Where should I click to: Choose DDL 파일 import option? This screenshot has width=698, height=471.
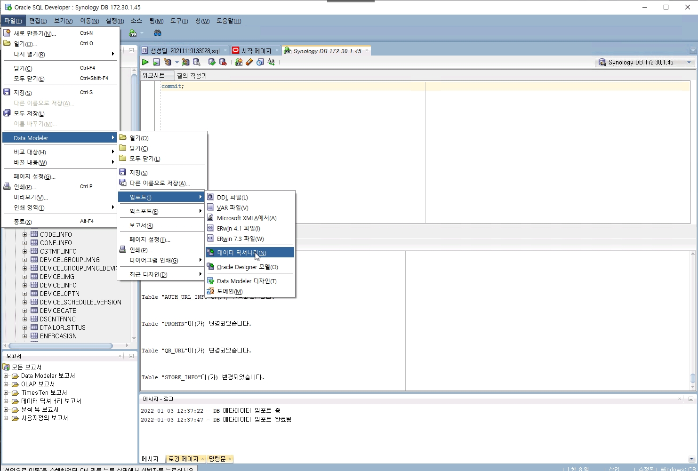click(x=233, y=197)
